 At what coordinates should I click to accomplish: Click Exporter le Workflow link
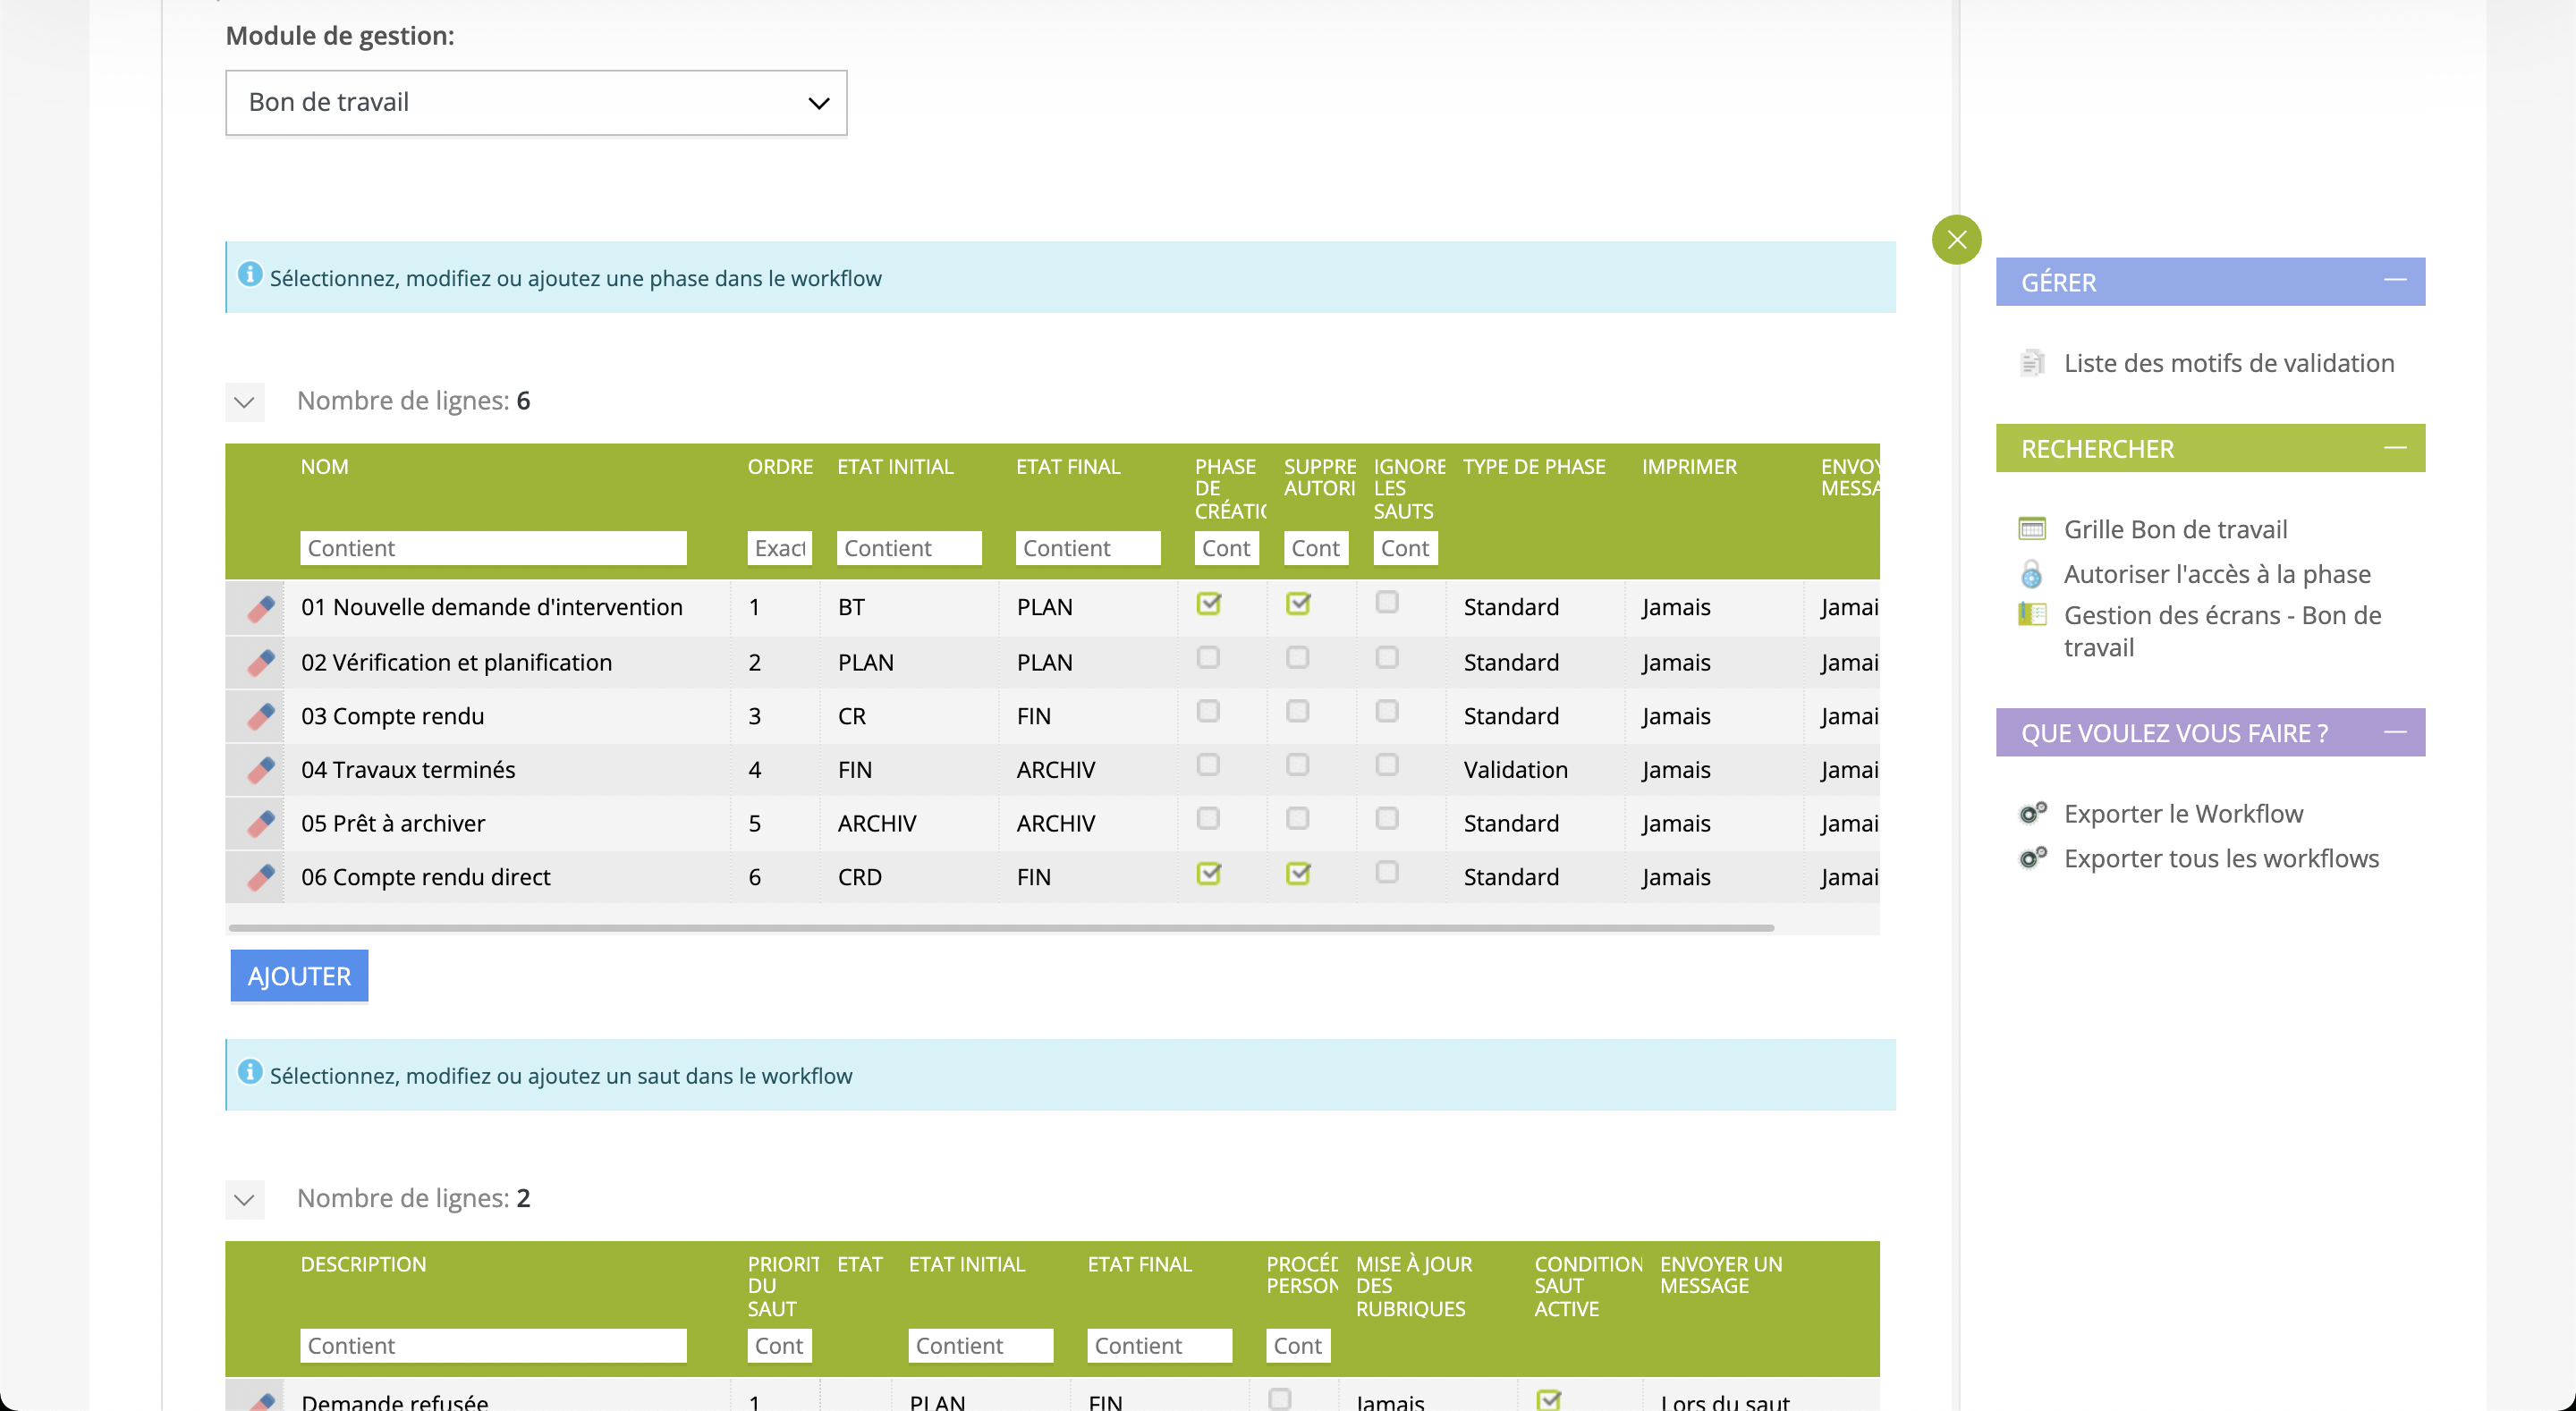coord(2183,814)
